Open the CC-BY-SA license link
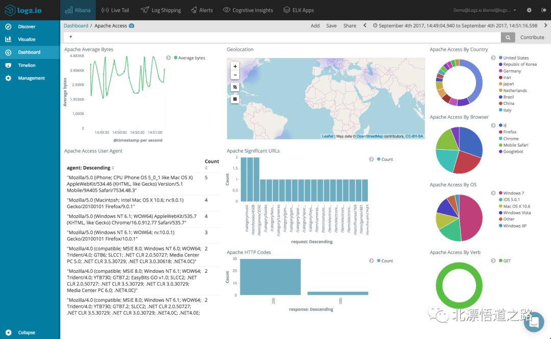The height and width of the screenshot is (339, 551). coord(414,136)
